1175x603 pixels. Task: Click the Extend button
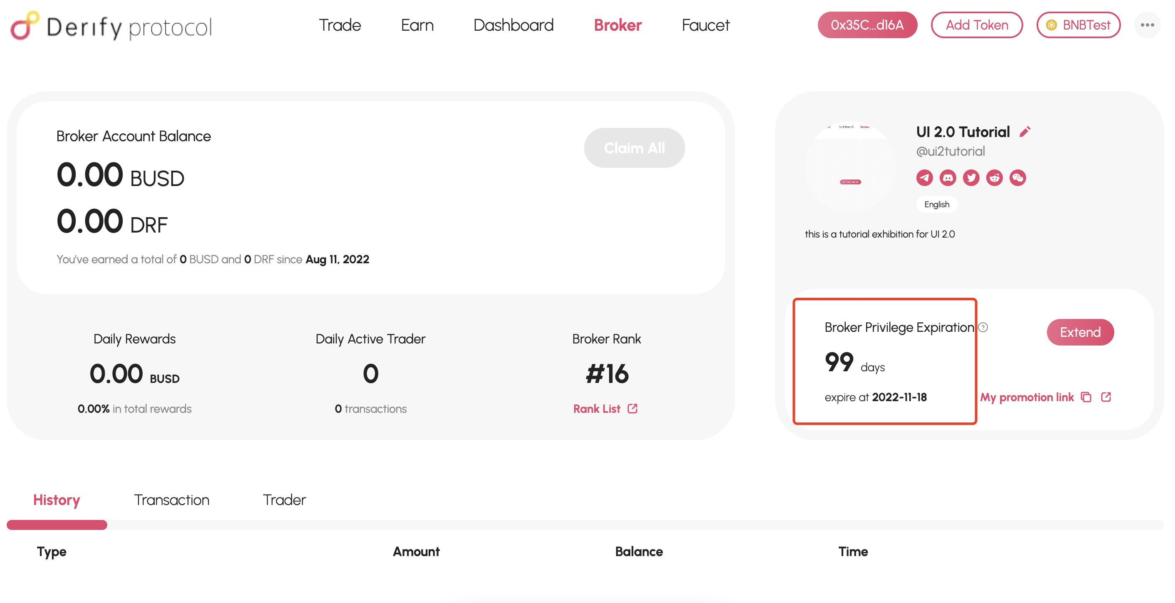(x=1080, y=332)
